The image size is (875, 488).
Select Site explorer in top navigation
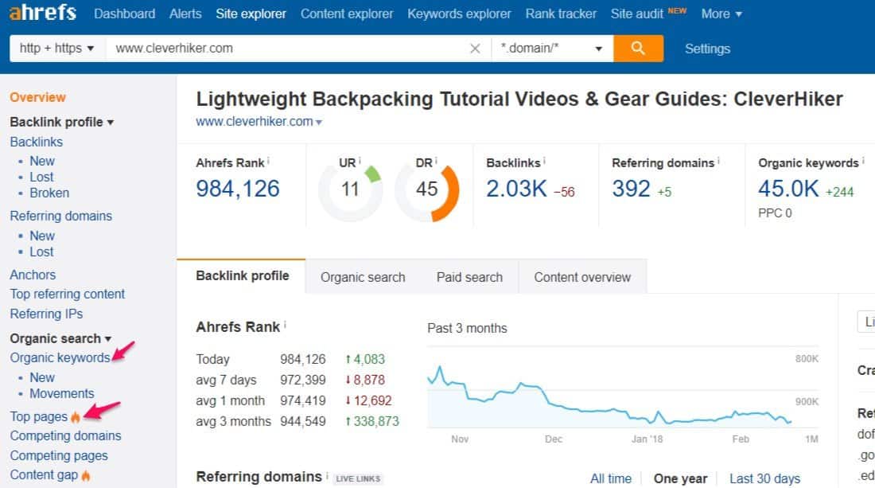tap(251, 14)
